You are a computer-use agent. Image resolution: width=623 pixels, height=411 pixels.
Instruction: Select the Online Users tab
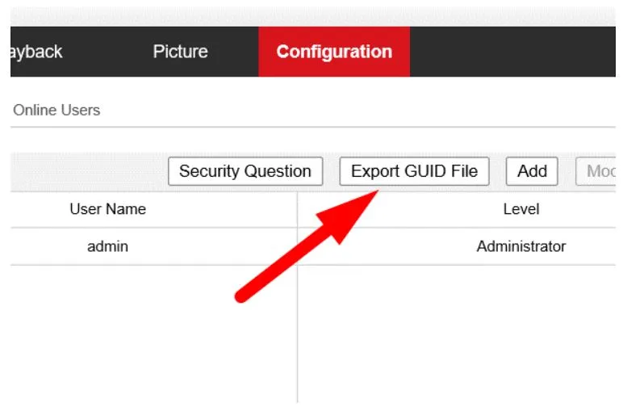point(56,110)
